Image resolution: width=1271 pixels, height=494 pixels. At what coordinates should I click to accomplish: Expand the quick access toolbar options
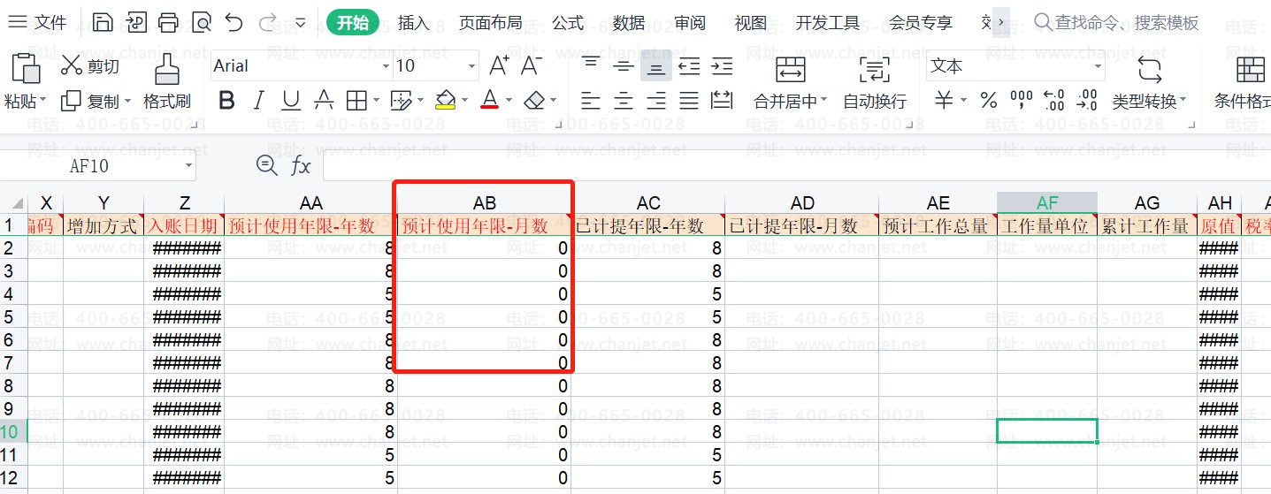[301, 23]
